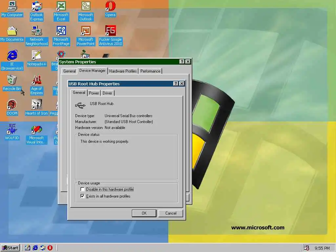This screenshot has height=252, width=336.
Task: Confirm USB Root Hub Properties with OK
Action: point(144,213)
